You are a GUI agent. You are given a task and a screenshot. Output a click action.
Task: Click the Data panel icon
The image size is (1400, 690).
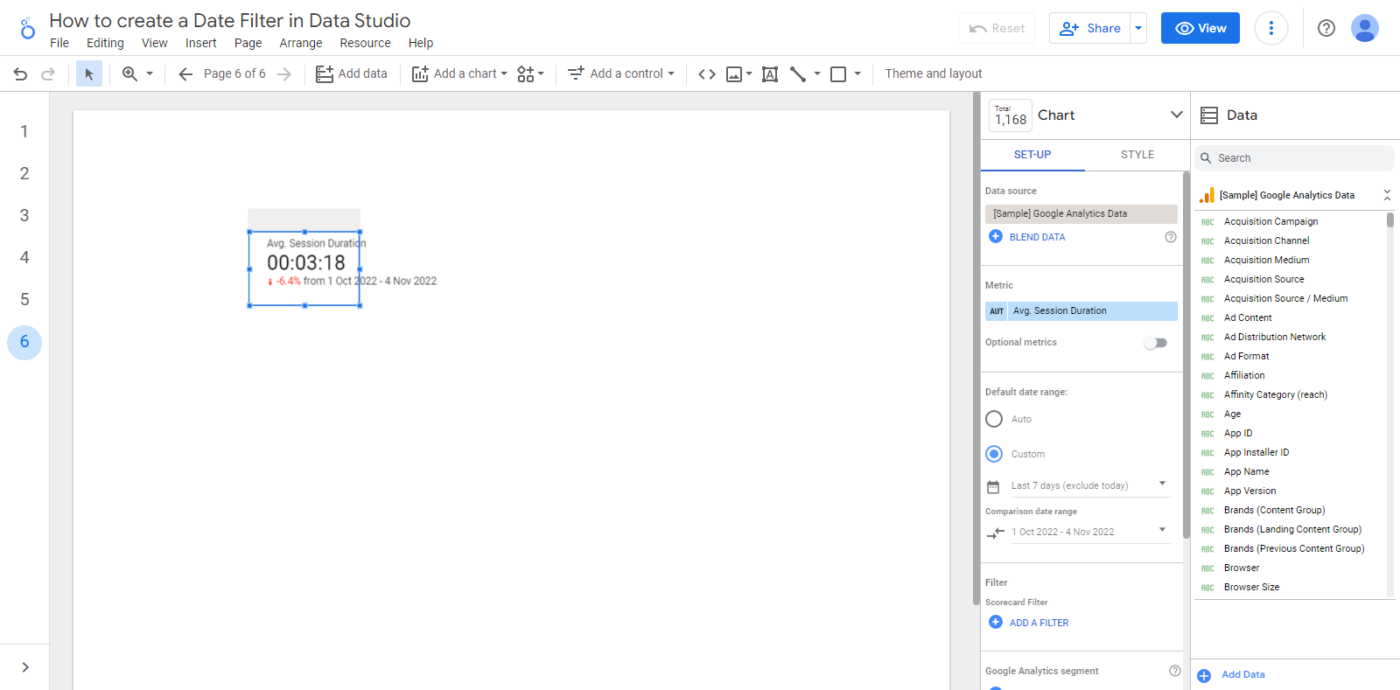(1209, 115)
